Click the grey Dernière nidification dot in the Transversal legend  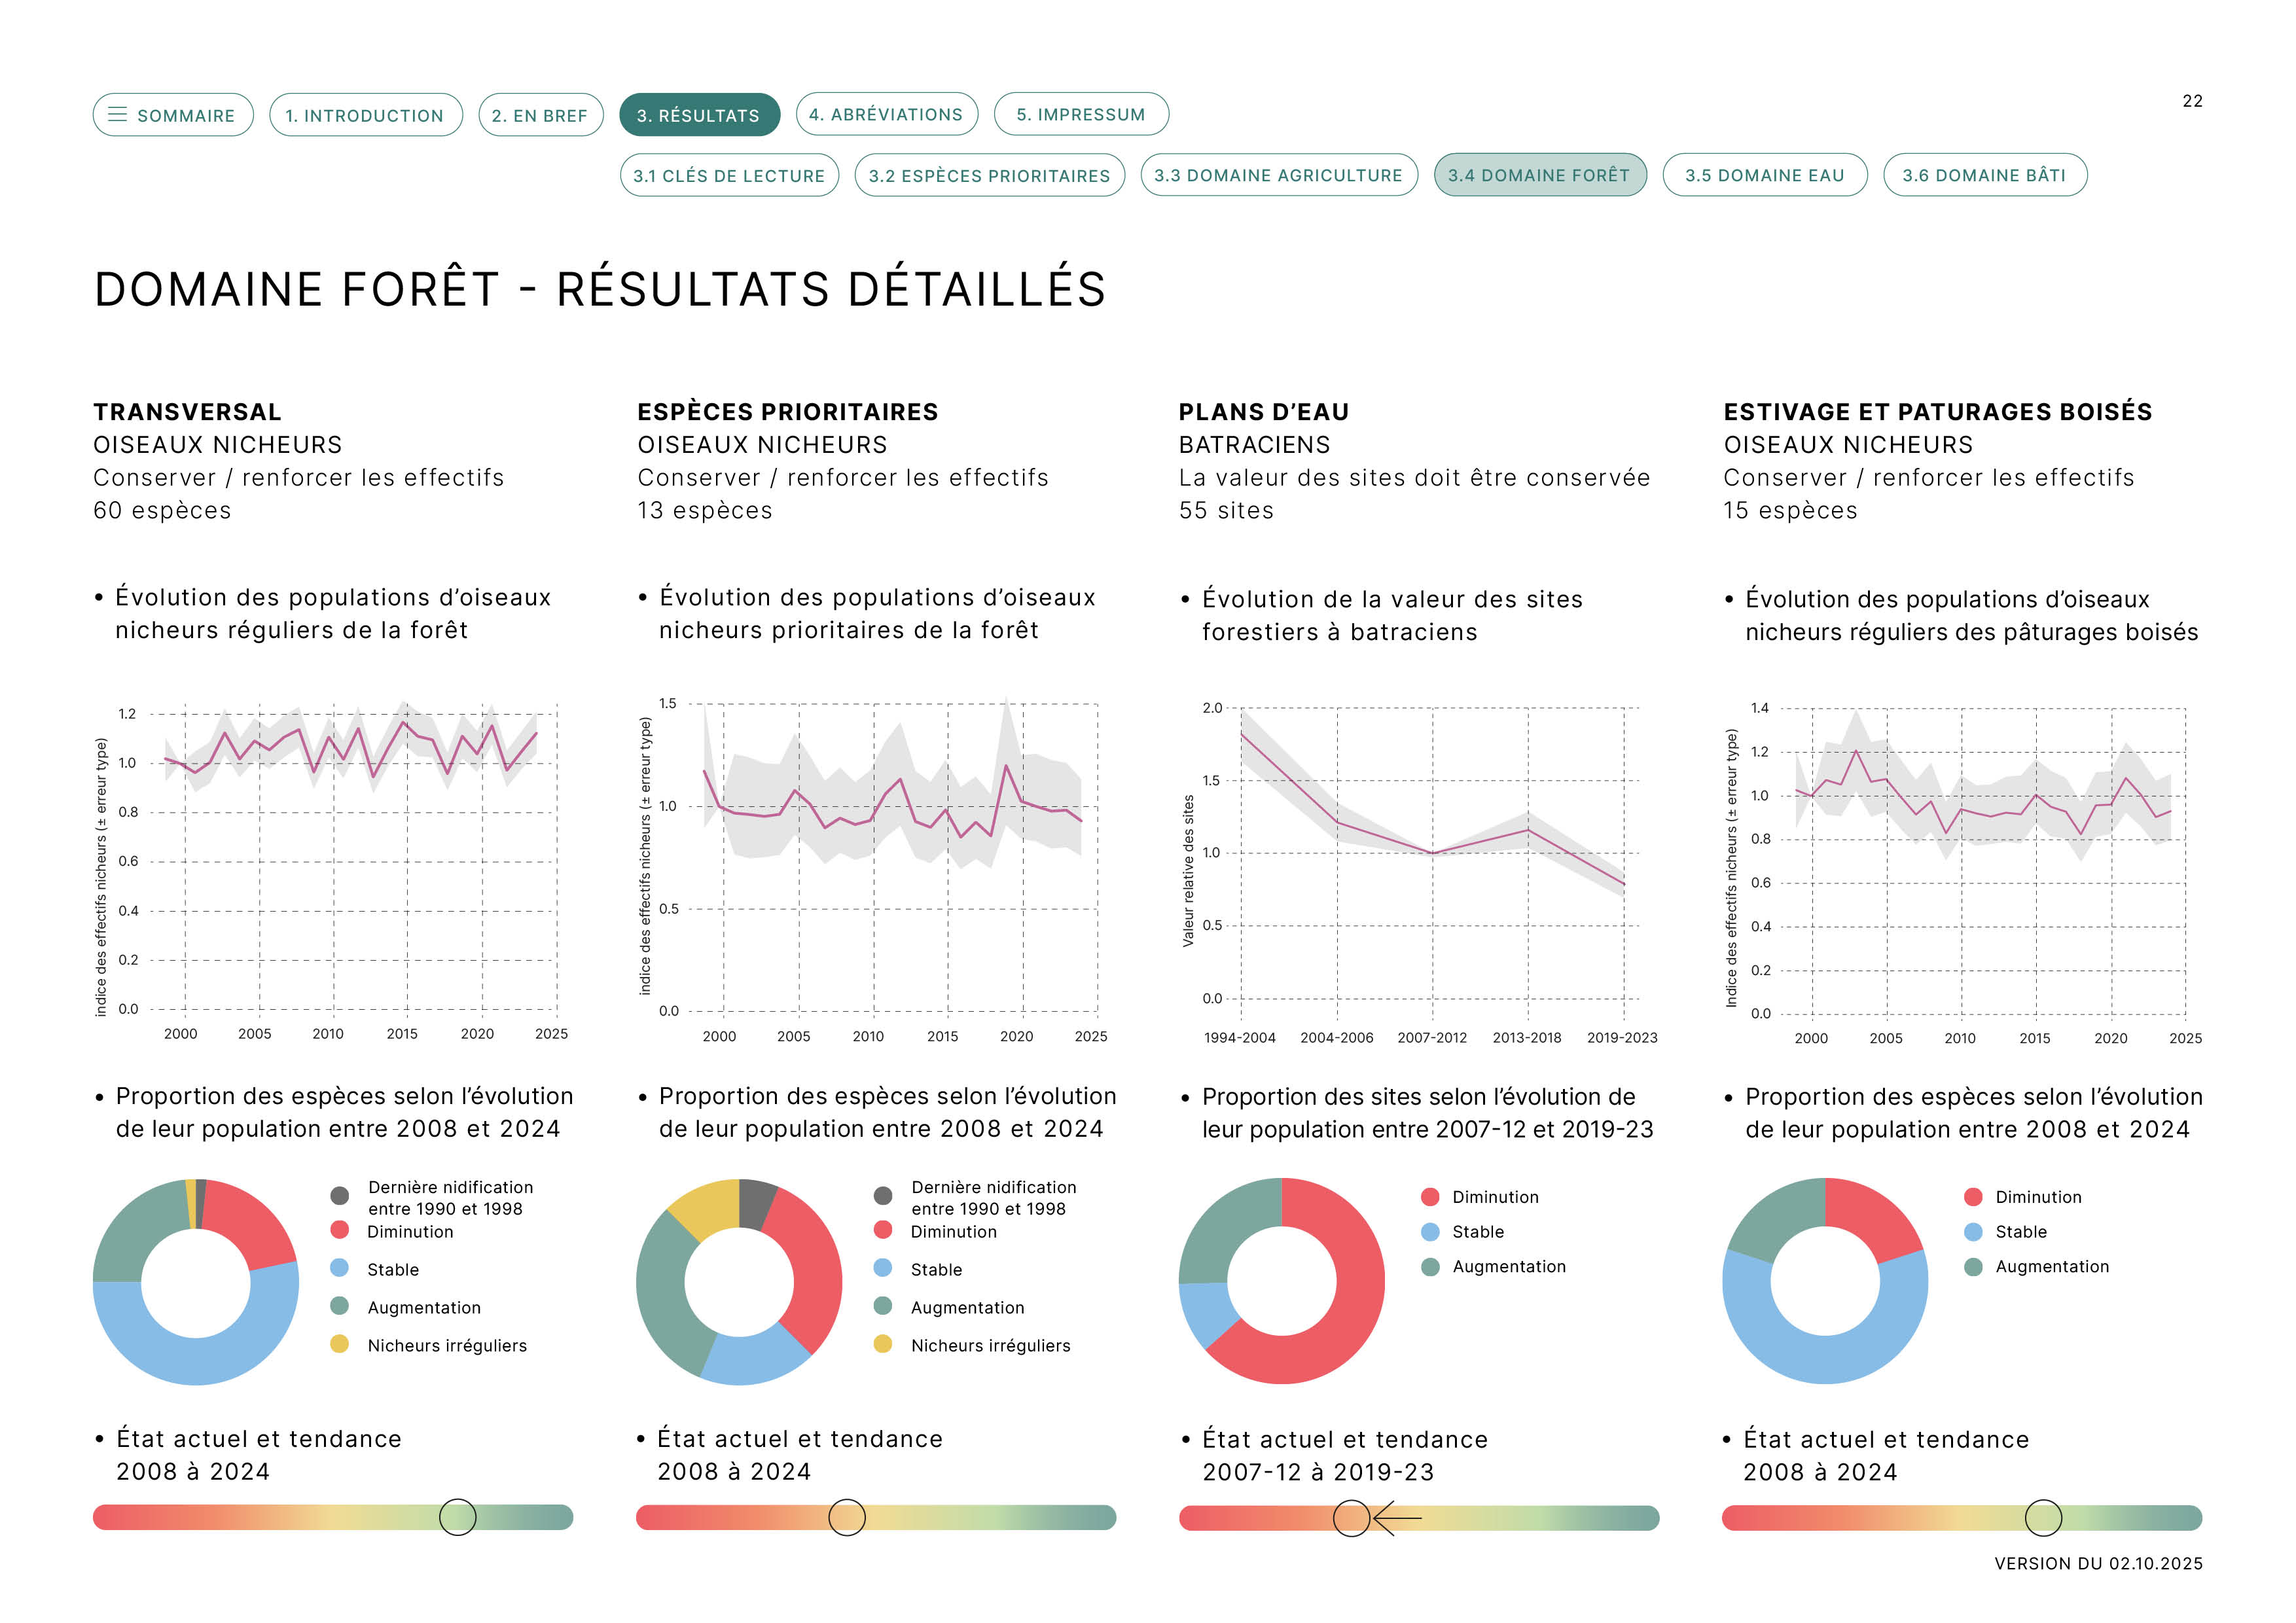340,1195
